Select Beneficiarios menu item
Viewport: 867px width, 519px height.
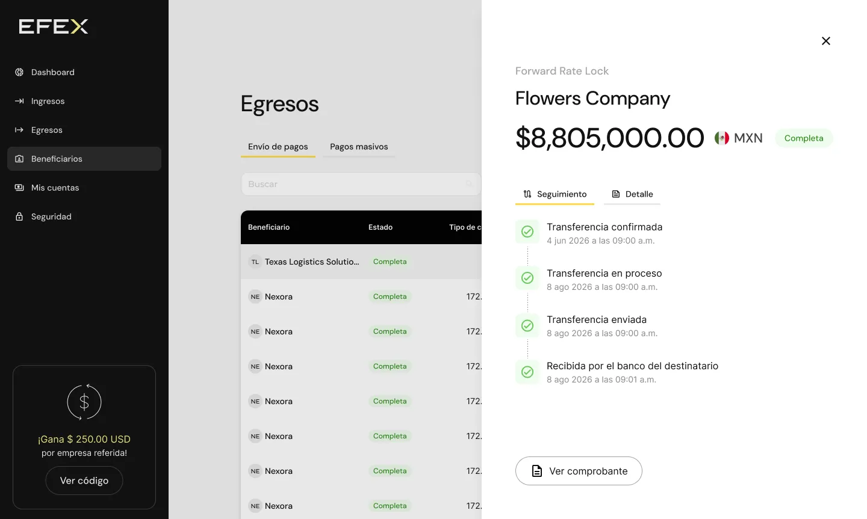point(84,159)
